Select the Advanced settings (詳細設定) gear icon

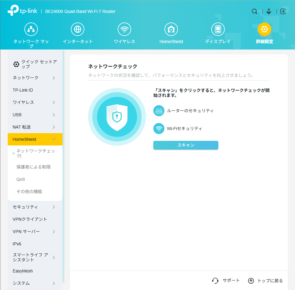coord(264,29)
